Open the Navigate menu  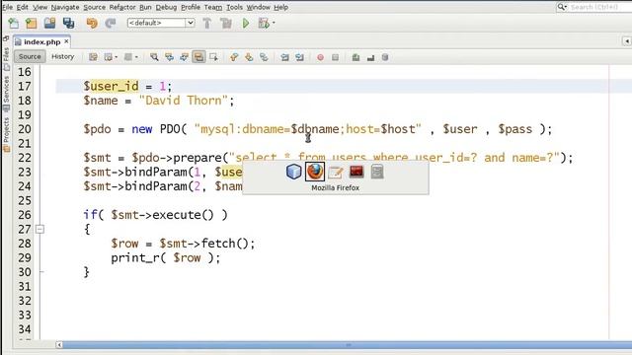click(x=65, y=7)
